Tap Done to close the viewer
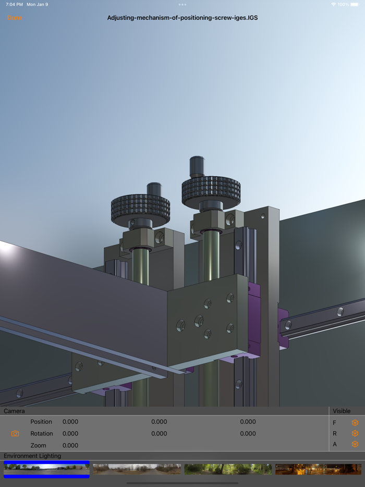 15,18
